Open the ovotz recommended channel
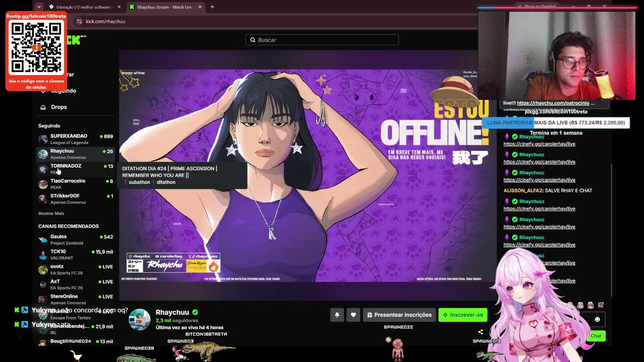The image size is (644, 362). [75, 270]
